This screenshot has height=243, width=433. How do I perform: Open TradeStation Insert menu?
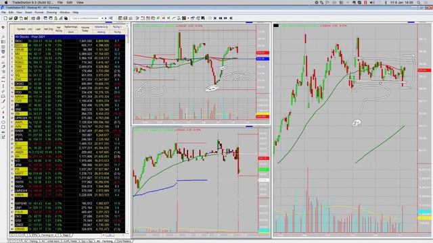28,12
